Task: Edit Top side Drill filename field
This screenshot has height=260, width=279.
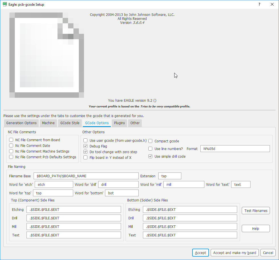Action: click(74, 218)
